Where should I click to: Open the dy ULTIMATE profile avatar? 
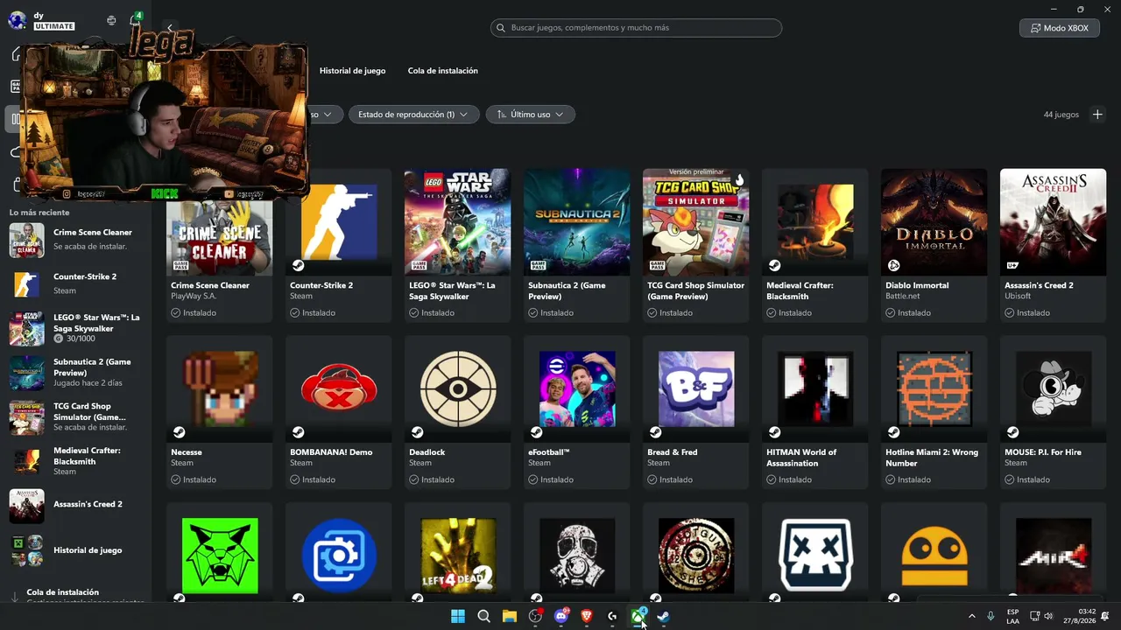(17, 20)
